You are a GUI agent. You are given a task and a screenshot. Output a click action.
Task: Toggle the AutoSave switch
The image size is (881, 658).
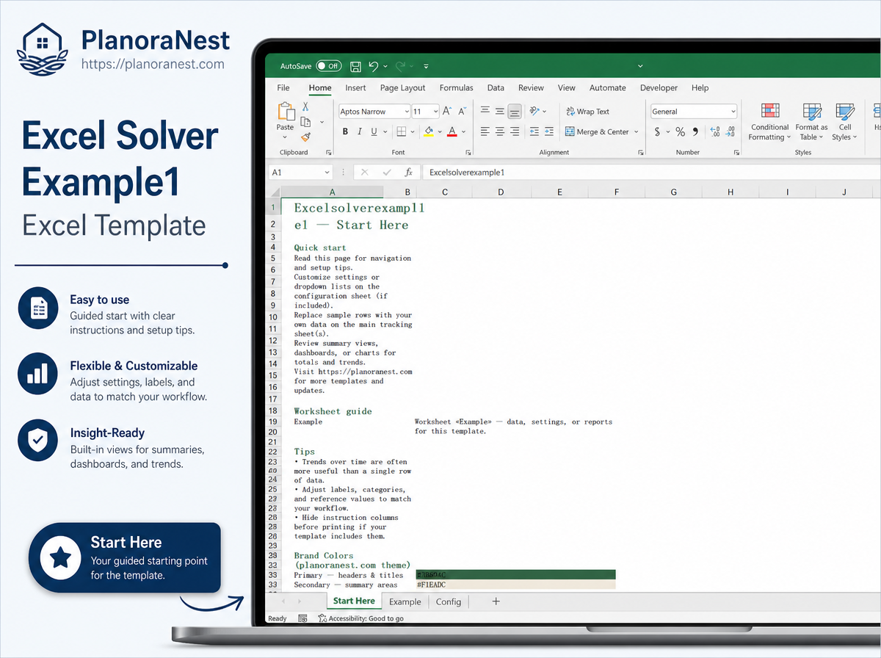328,66
